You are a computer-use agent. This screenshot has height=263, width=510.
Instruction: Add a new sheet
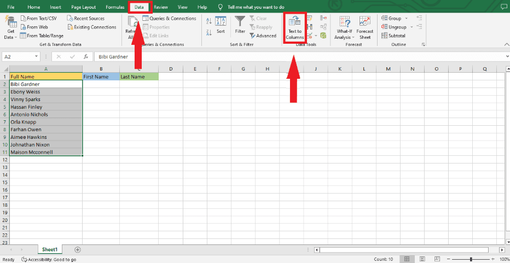77,250
